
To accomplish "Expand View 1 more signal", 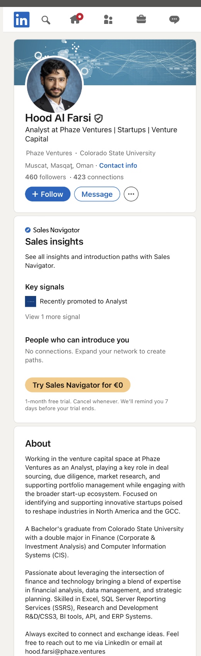I will pyautogui.click(x=53, y=317).
